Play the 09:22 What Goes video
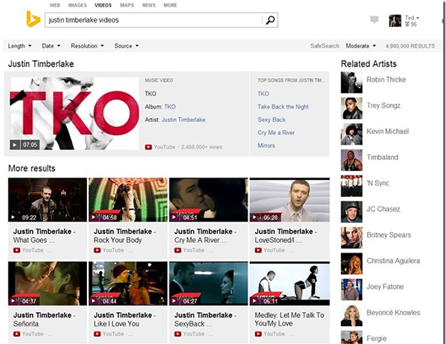 tap(13, 218)
